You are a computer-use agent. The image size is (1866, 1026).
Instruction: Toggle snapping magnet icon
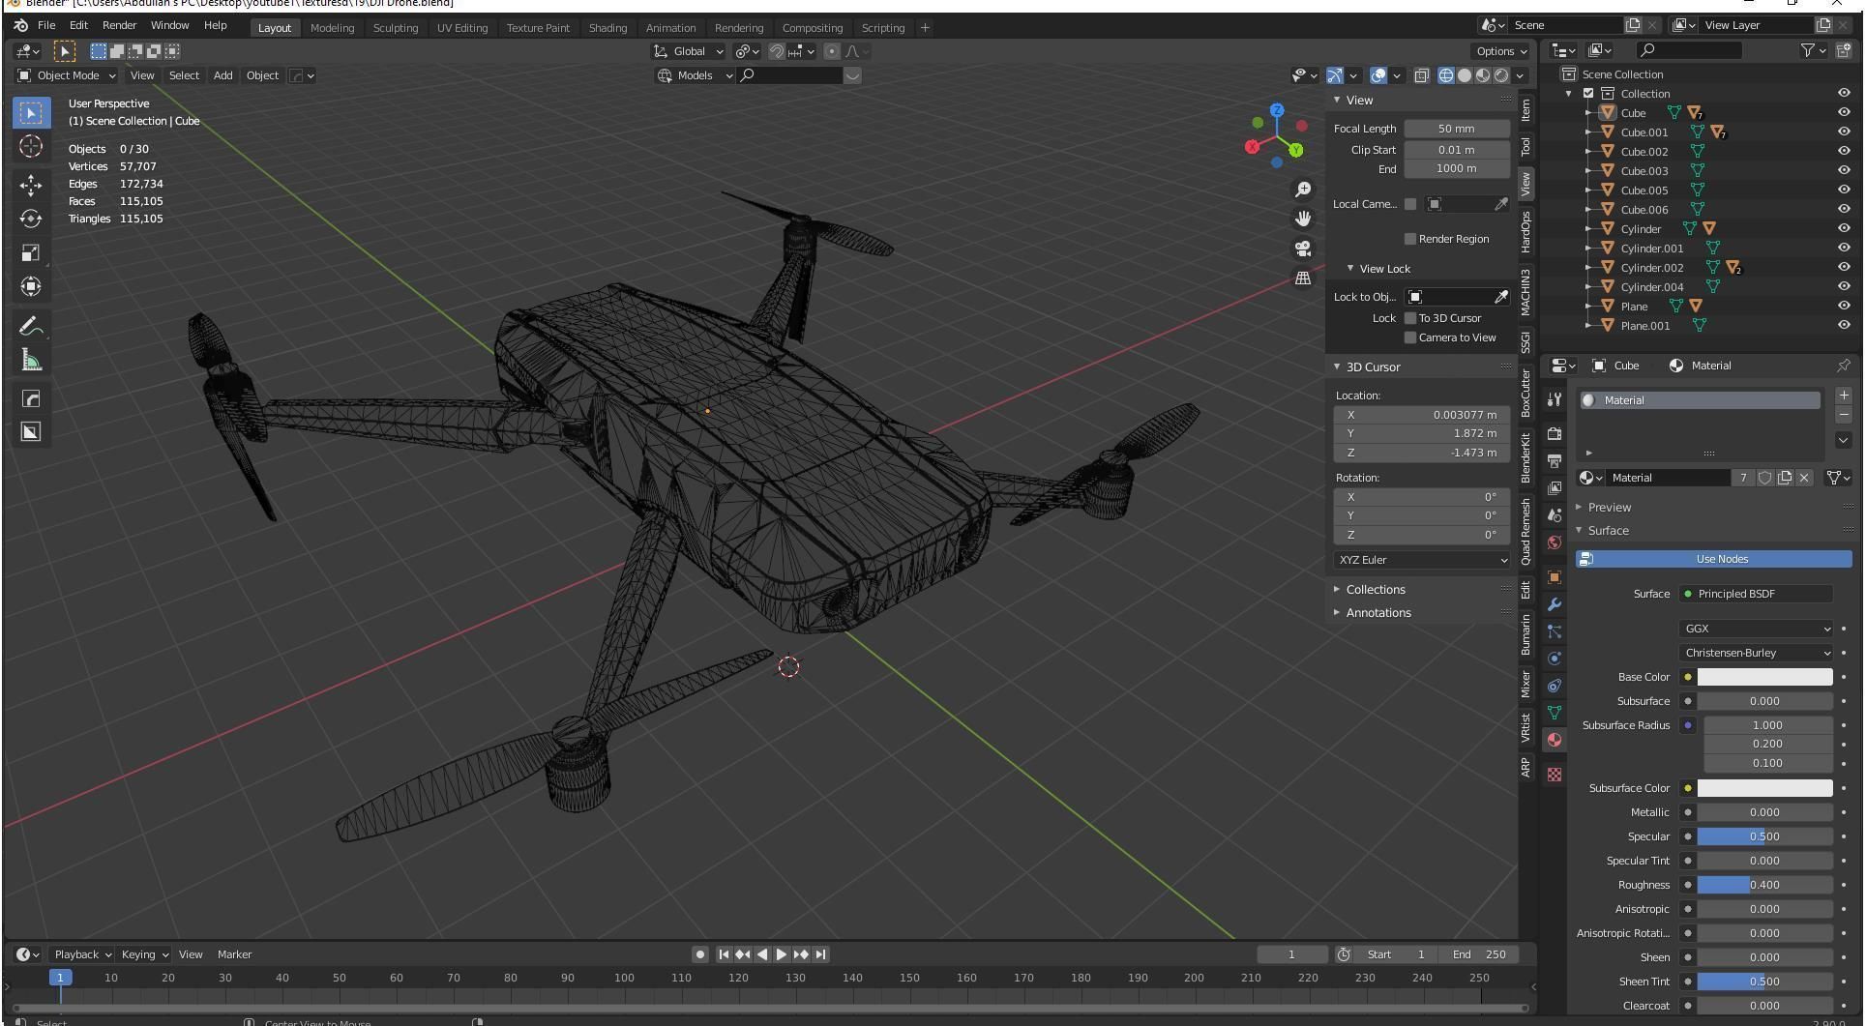(776, 51)
